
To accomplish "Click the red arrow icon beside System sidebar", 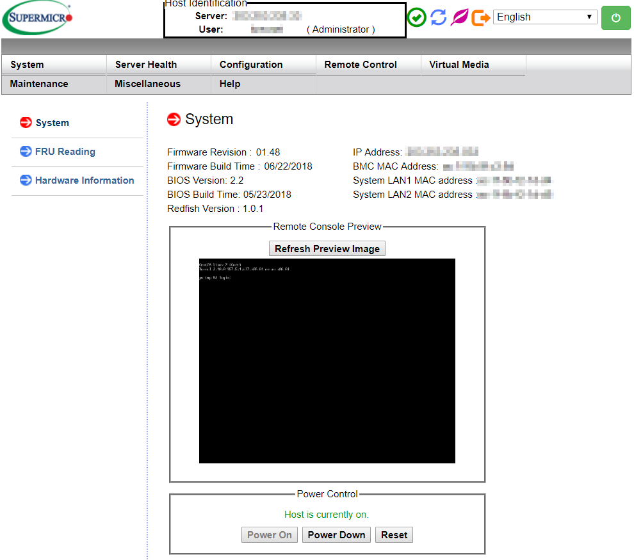I will [x=26, y=123].
